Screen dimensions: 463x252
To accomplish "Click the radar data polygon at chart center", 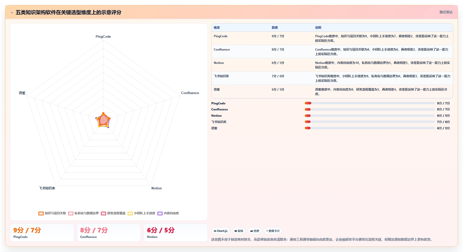I will click(x=103, y=120).
